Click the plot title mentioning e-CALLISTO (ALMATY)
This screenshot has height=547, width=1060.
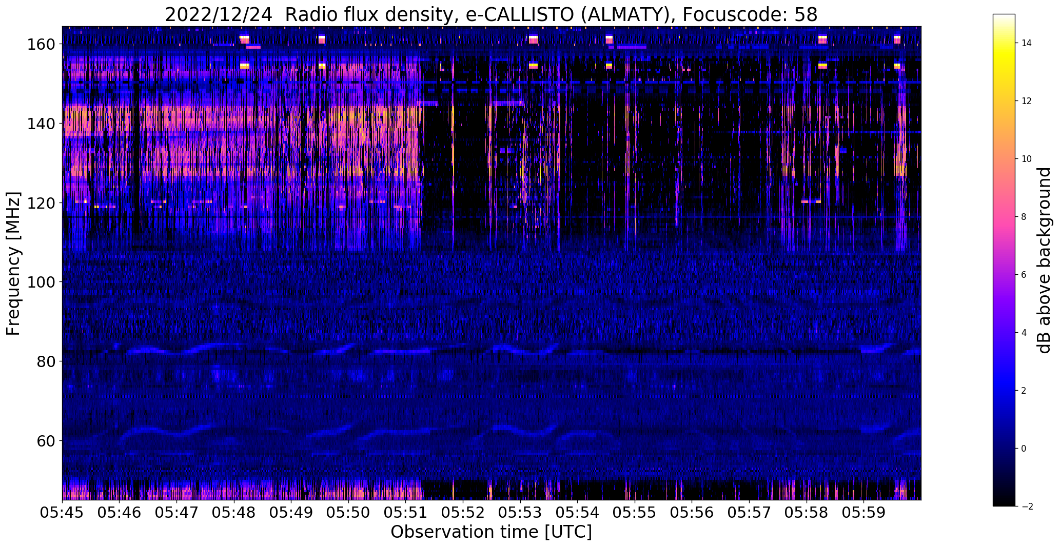click(x=491, y=14)
